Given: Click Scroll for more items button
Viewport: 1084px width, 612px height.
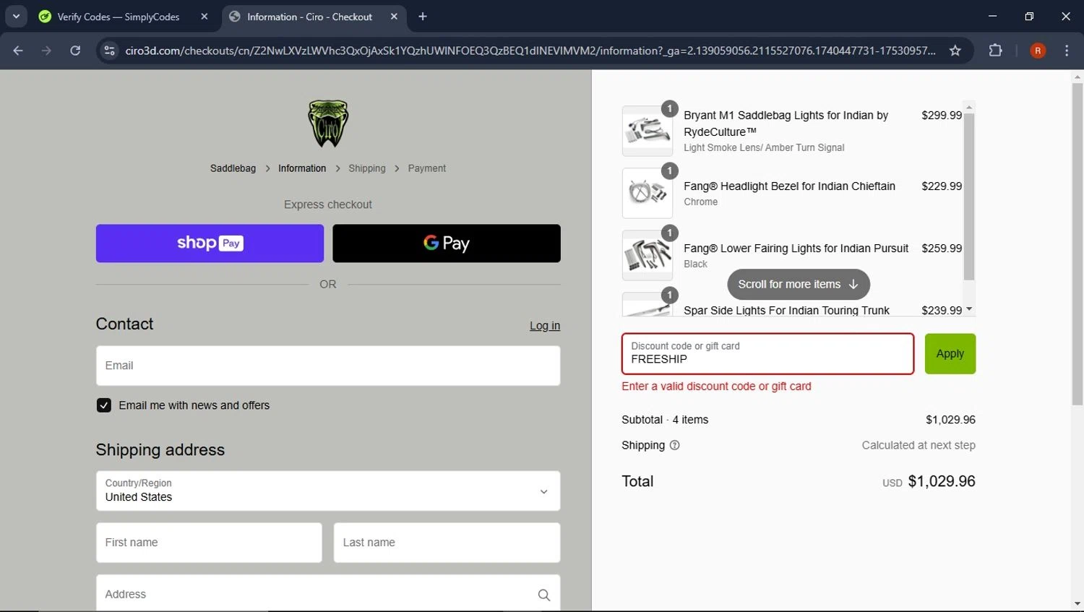Looking at the screenshot, I should click(799, 285).
